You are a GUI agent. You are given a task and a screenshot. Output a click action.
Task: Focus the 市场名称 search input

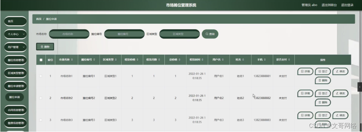coord(69,34)
